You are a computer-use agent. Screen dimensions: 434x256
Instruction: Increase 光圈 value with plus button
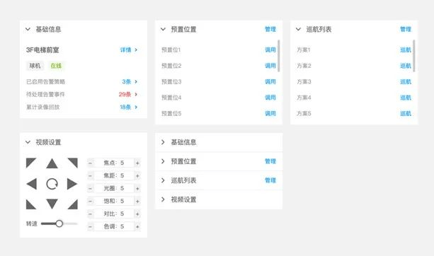[x=137, y=189]
